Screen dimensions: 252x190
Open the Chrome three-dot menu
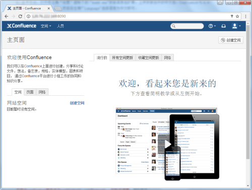pyautogui.click(x=245, y=16)
